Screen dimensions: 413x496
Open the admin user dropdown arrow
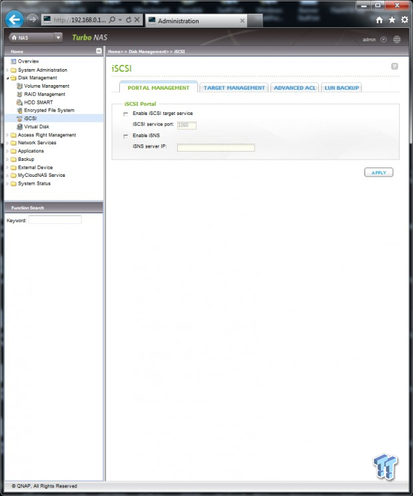click(384, 39)
